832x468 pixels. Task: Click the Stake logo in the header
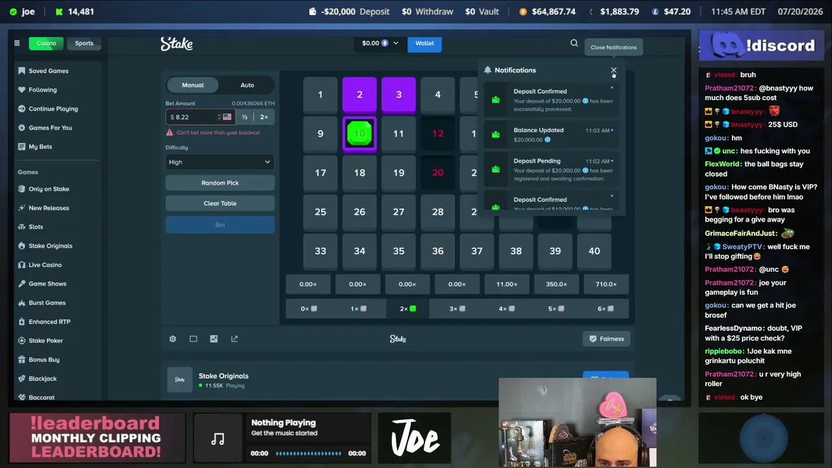pos(177,44)
